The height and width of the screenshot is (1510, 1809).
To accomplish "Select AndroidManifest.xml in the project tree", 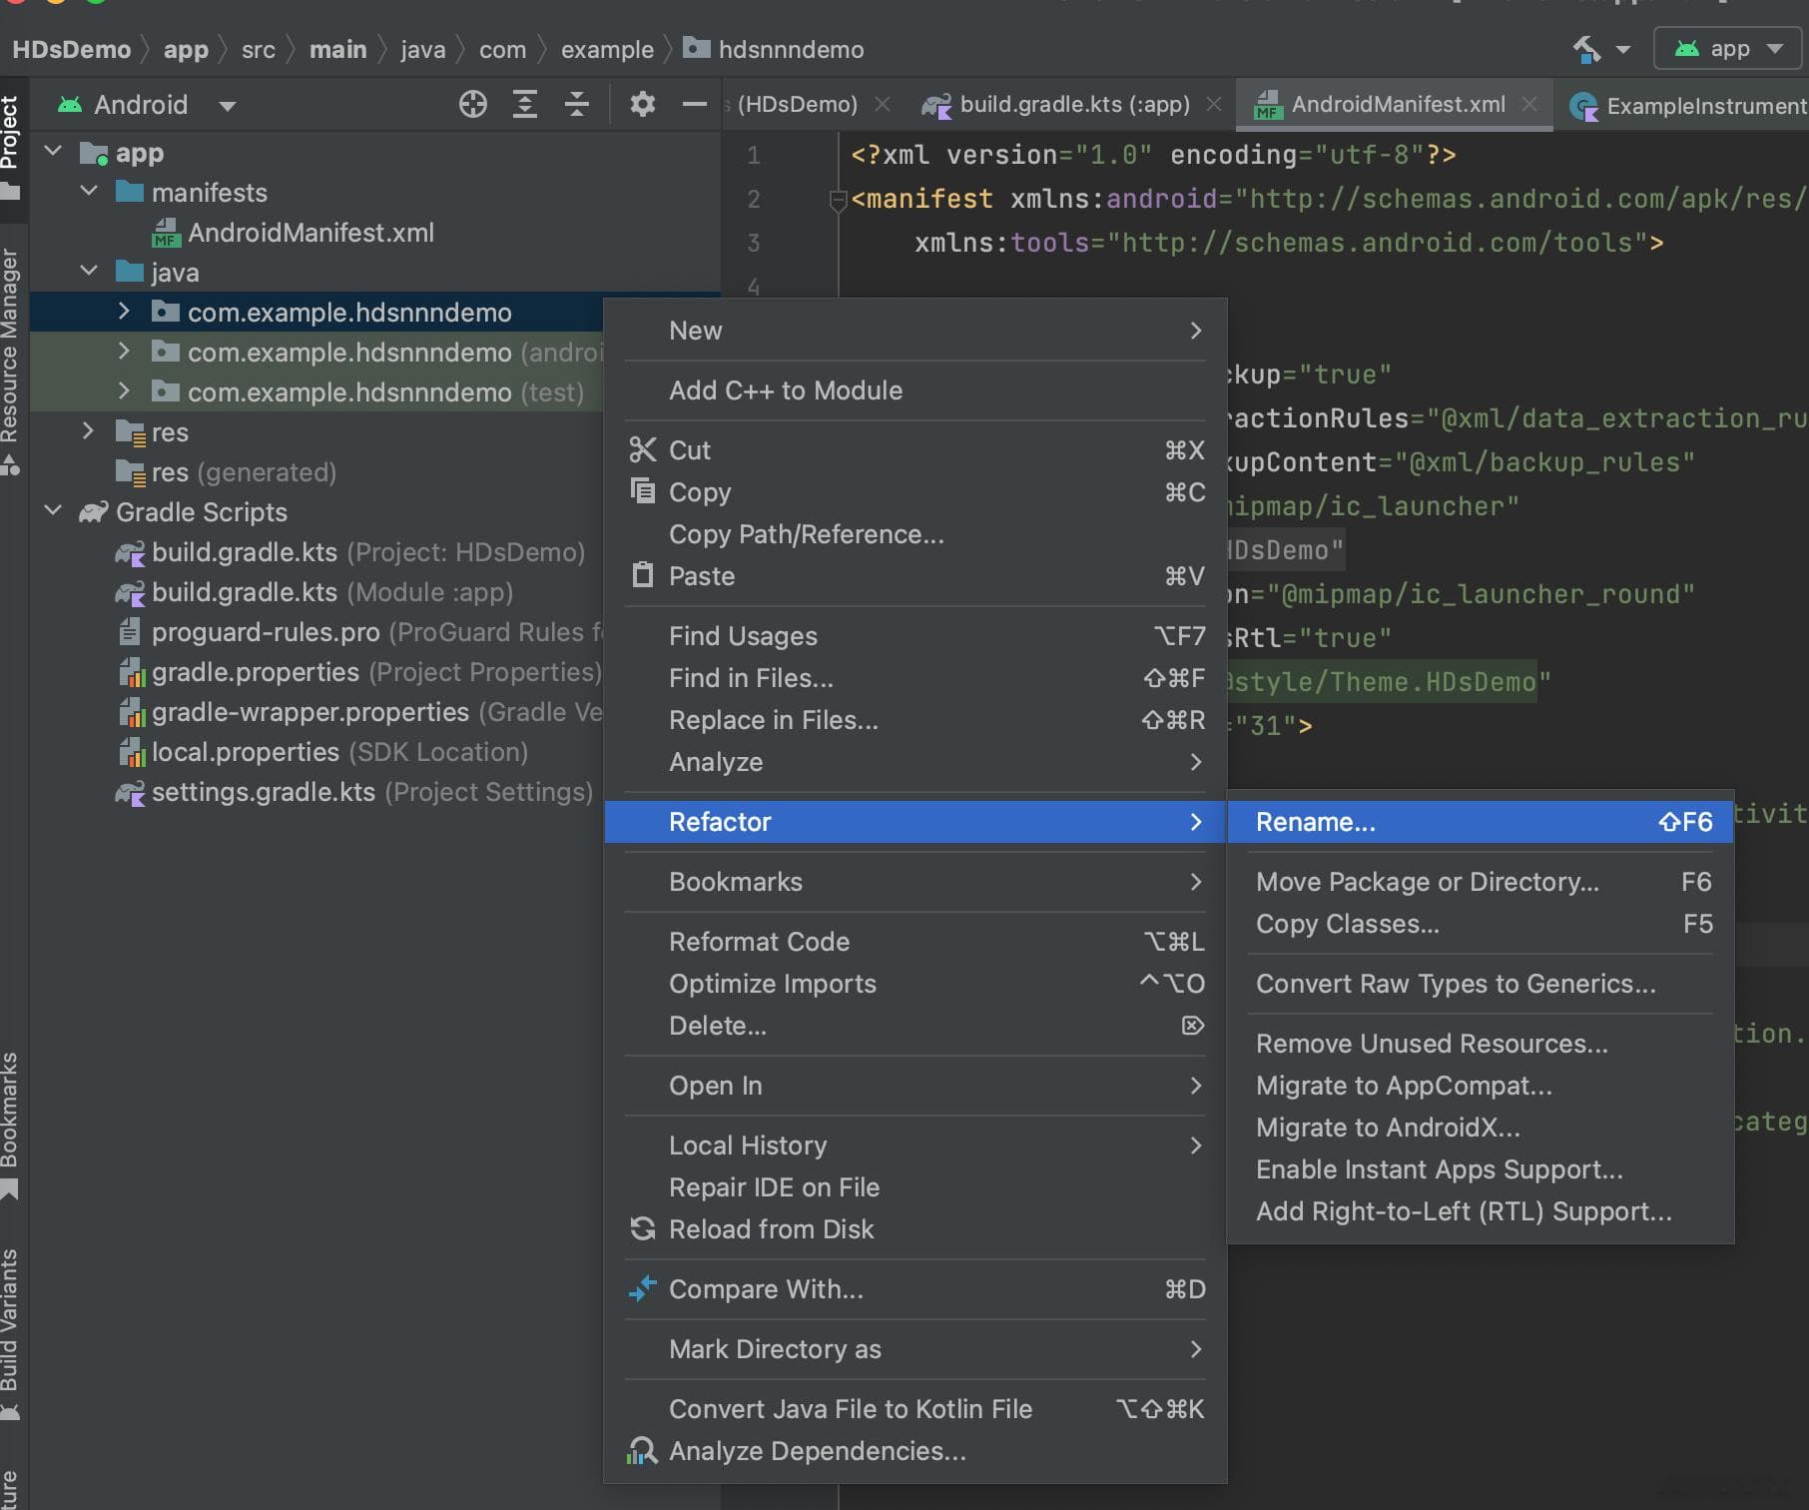I will coord(310,233).
